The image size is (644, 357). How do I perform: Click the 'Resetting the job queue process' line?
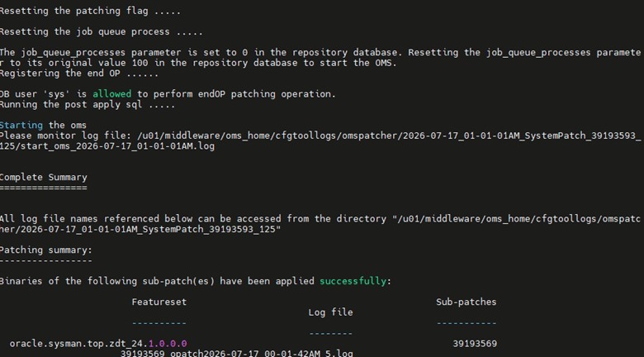(x=101, y=32)
